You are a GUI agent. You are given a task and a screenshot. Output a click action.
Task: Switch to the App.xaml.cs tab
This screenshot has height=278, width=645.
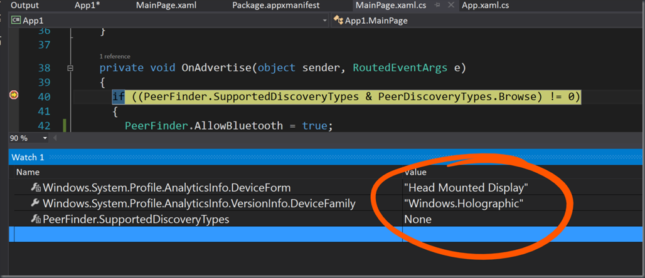coord(486,6)
